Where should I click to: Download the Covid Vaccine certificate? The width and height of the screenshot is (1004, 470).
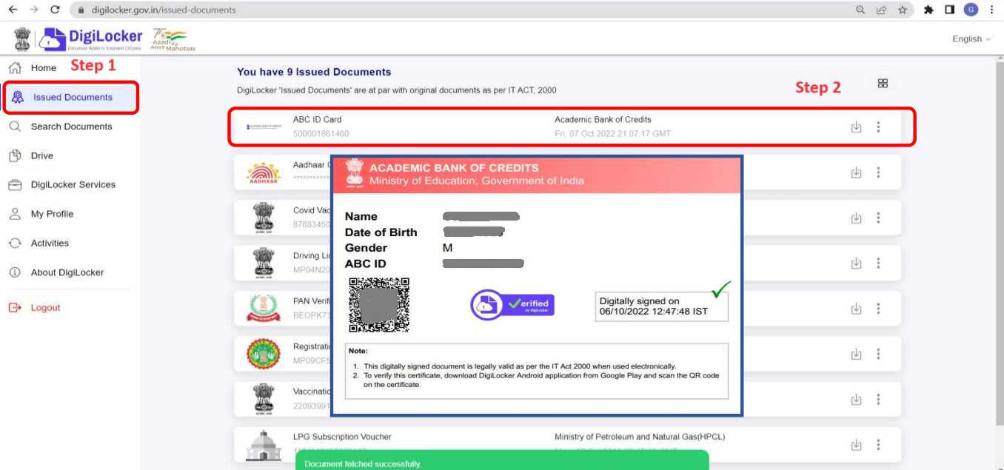tap(857, 218)
